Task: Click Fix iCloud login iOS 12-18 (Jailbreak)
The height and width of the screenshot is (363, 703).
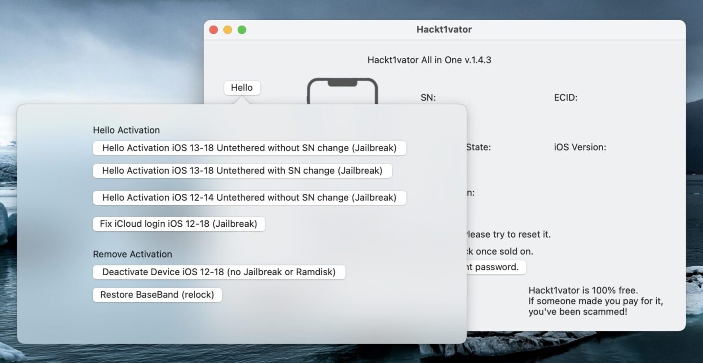Action: coord(179,224)
